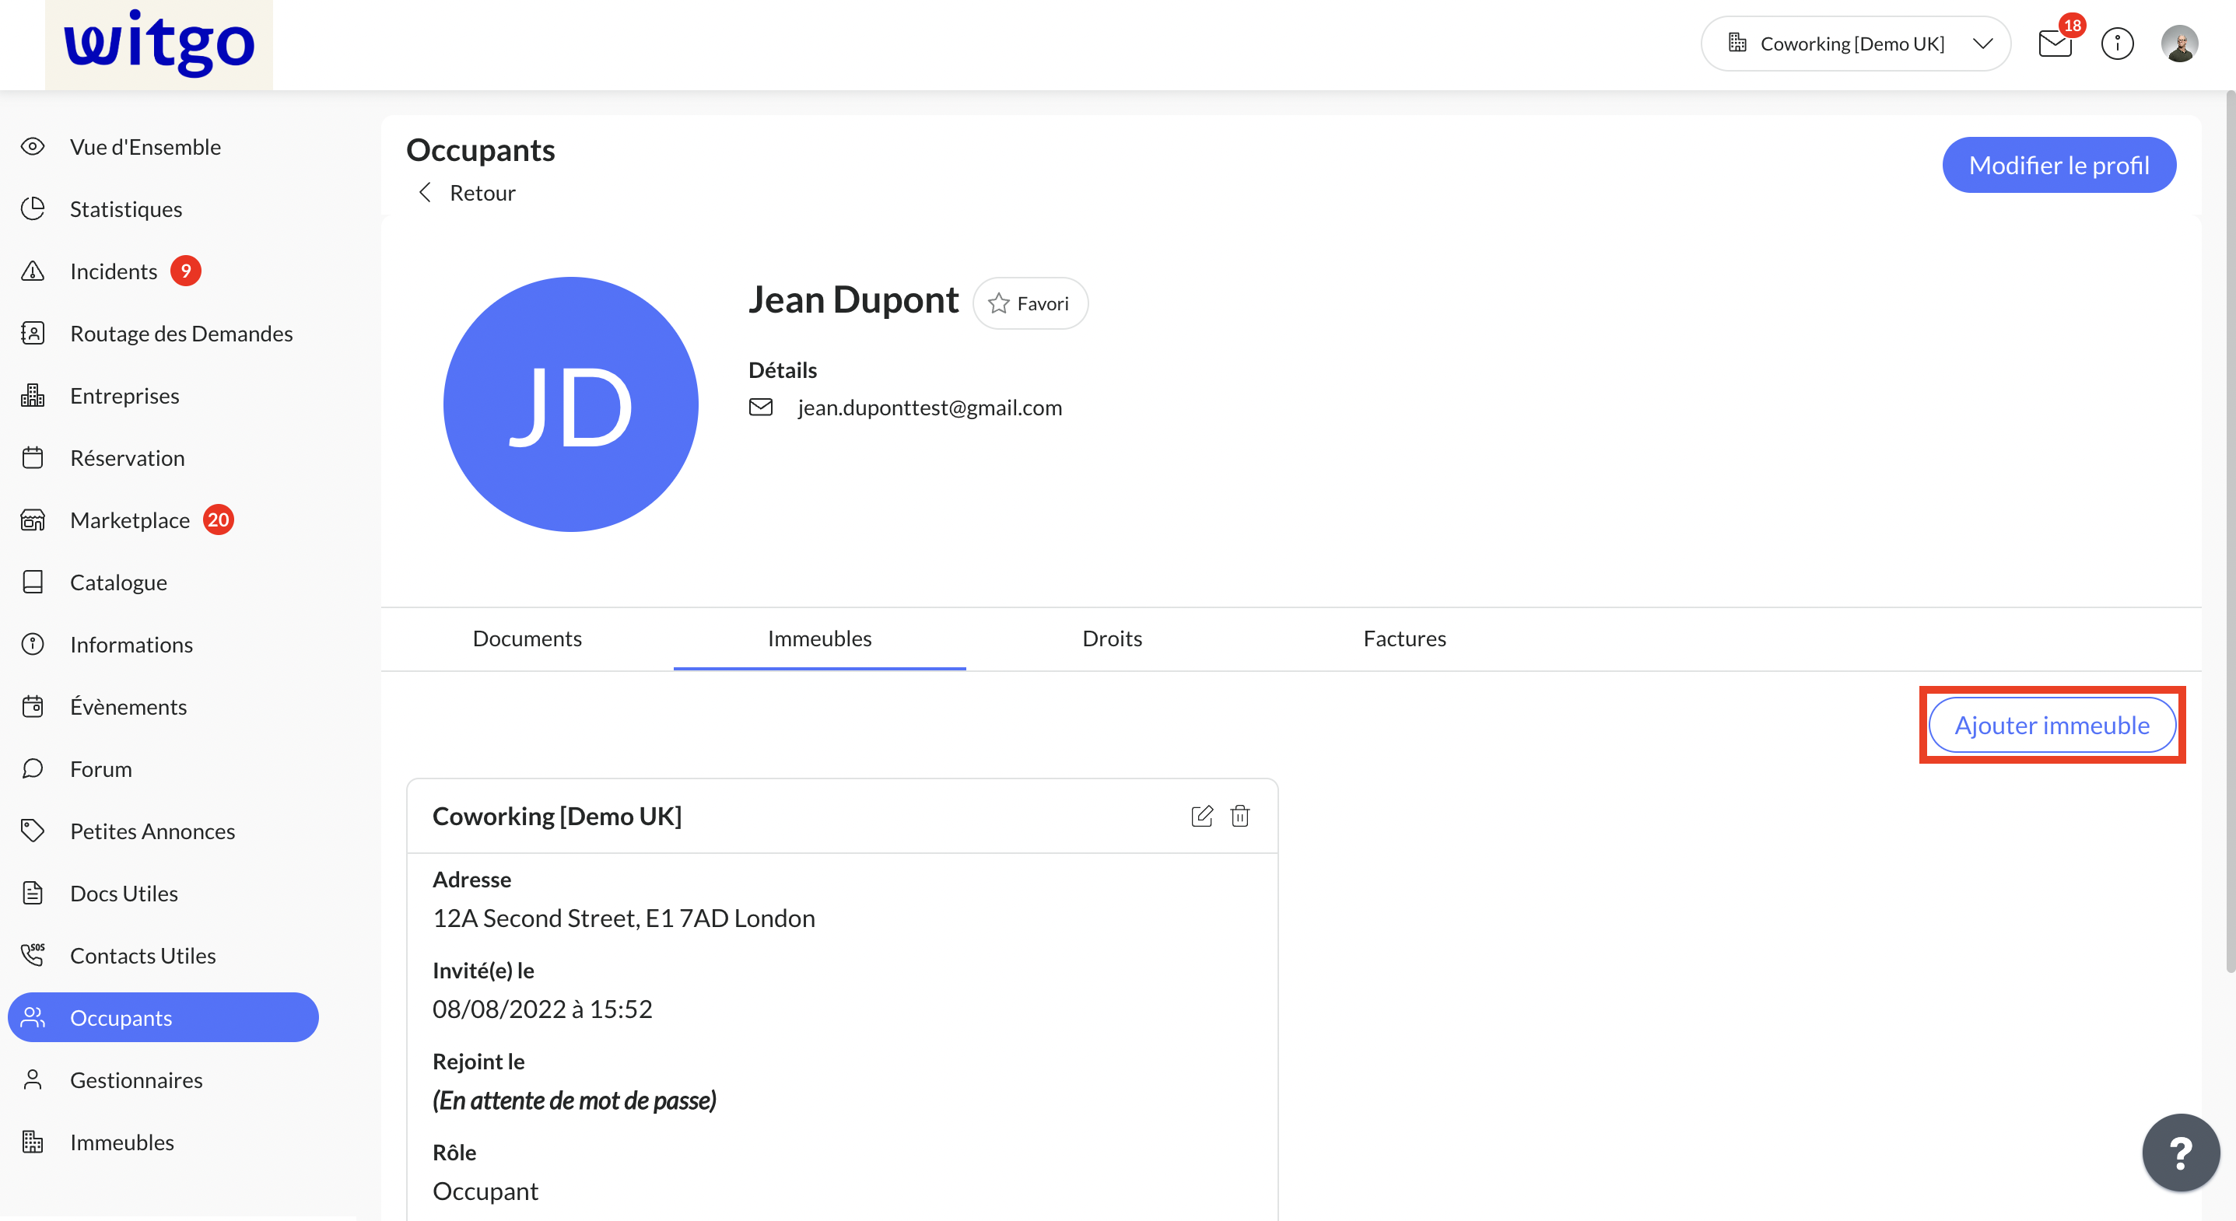2236x1221 pixels.
Task: Click the Catalogue book icon
Action: point(33,582)
